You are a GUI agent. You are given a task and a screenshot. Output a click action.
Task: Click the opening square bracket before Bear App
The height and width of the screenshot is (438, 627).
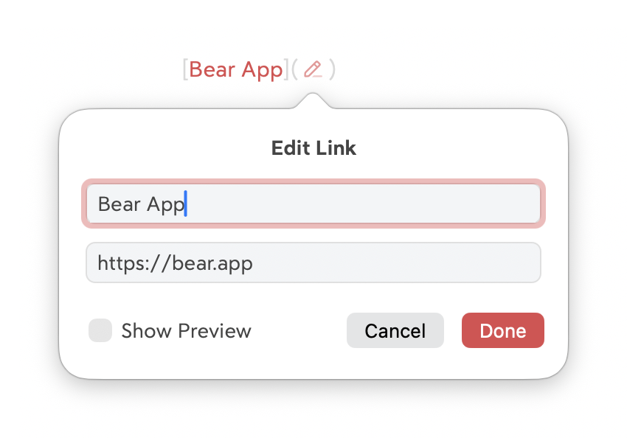(185, 69)
